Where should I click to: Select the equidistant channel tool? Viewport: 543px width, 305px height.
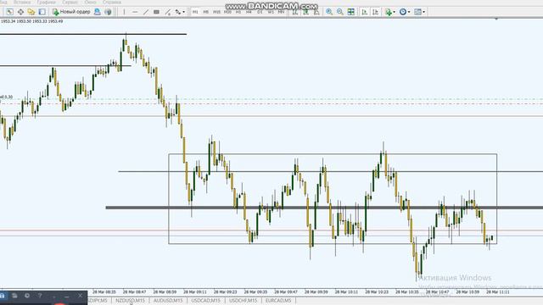click(x=168, y=12)
